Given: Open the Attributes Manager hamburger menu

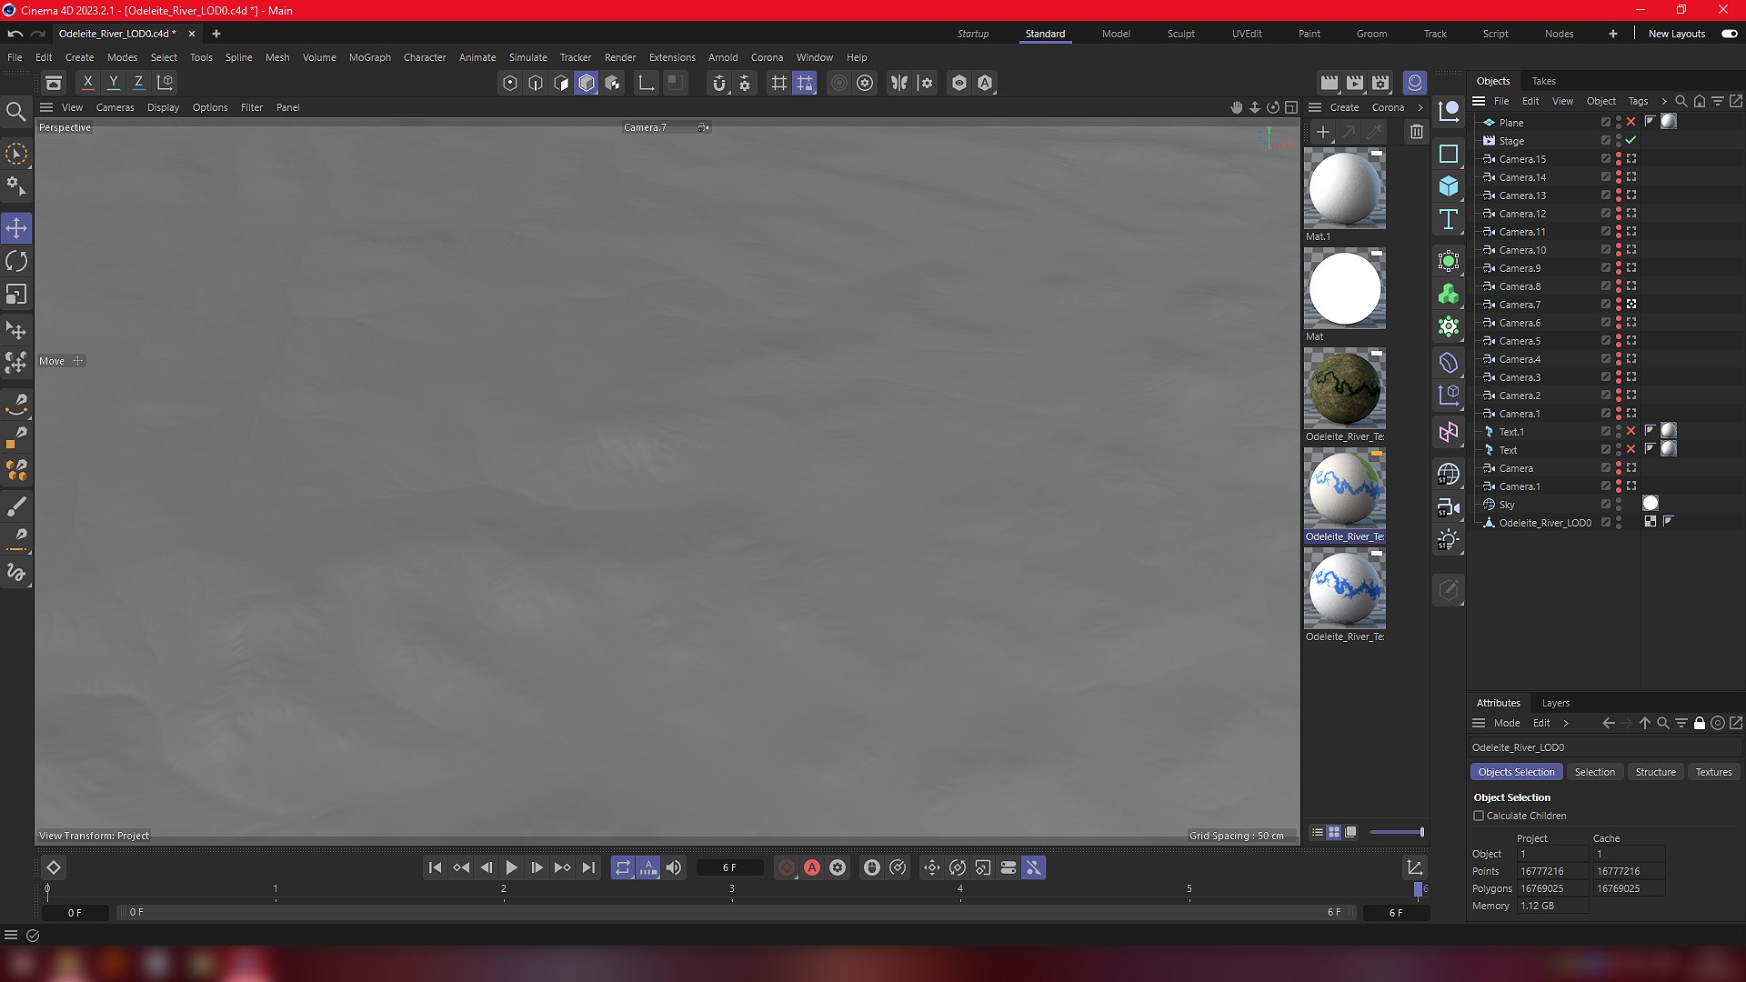Looking at the screenshot, I should point(1479,723).
